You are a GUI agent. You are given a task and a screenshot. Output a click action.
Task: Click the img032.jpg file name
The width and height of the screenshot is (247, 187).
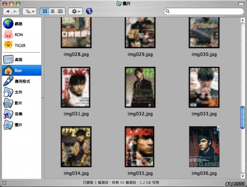coord(140,114)
